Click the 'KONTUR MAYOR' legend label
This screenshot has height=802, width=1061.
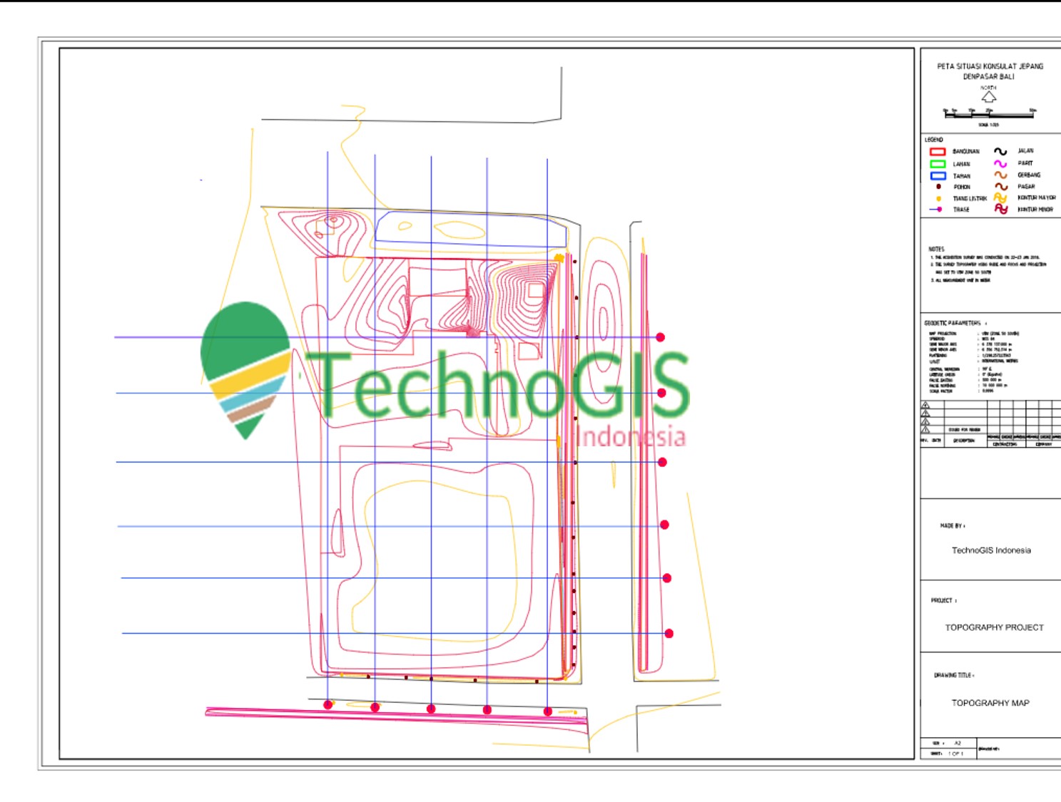tap(1037, 197)
